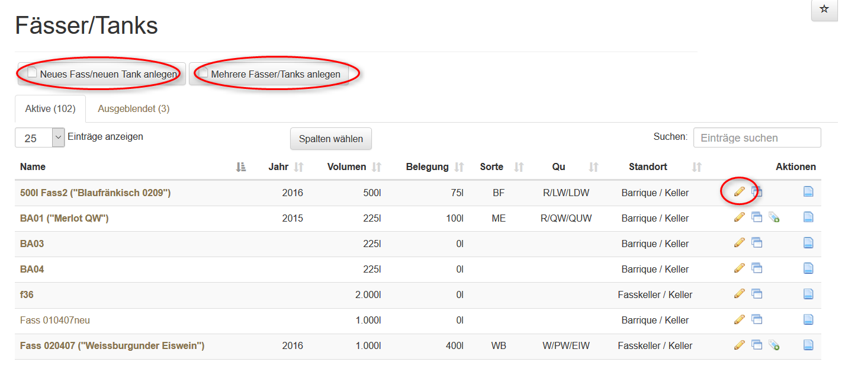The width and height of the screenshot is (845, 365).
Task: Open the blue document icon for BA03
Action: (x=808, y=243)
